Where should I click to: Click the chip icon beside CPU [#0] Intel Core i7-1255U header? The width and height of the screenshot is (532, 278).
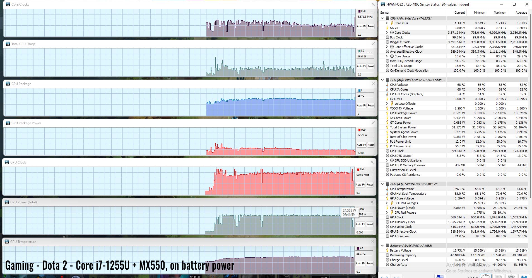click(x=387, y=18)
